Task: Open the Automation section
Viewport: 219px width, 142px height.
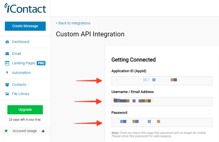Action: (21, 73)
